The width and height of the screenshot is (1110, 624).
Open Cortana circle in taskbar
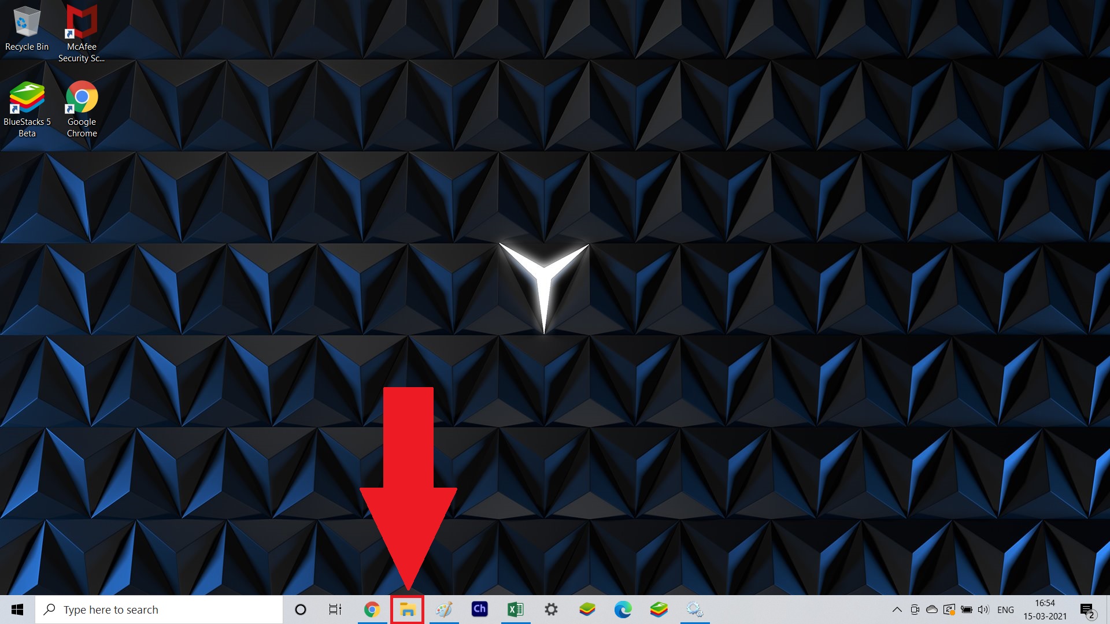pyautogui.click(x=300, y=610)
